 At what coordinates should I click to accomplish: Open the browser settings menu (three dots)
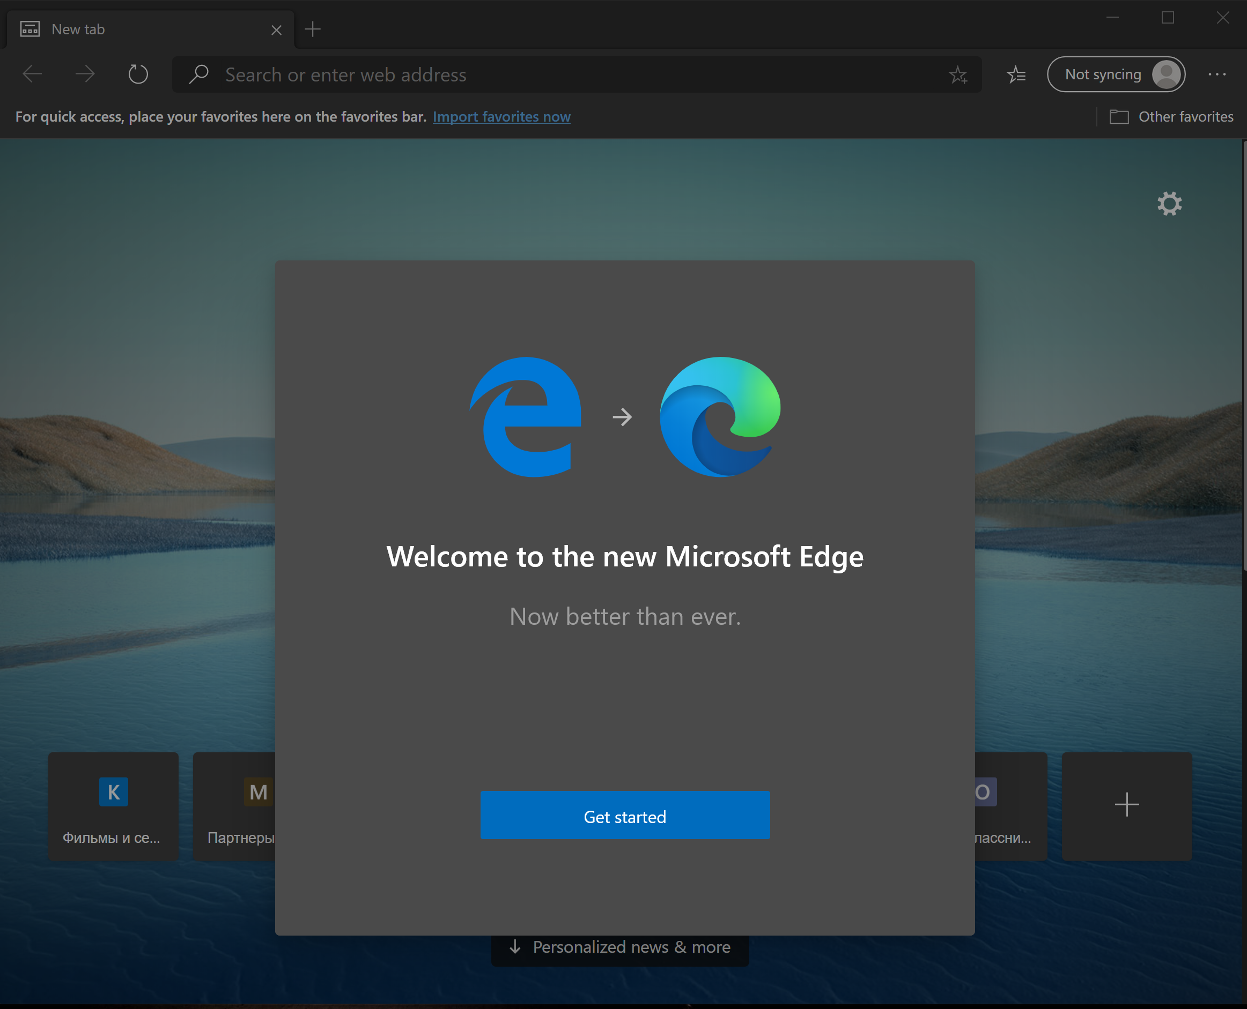click(1217, 74)
